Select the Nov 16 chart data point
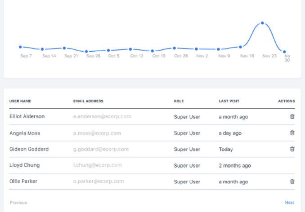This screenshot has height=212, width=305. tap(240, 47)
